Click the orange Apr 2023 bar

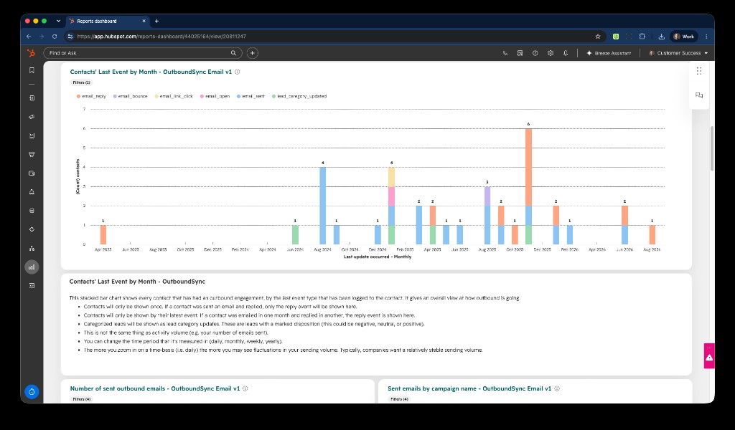[103, 234]
